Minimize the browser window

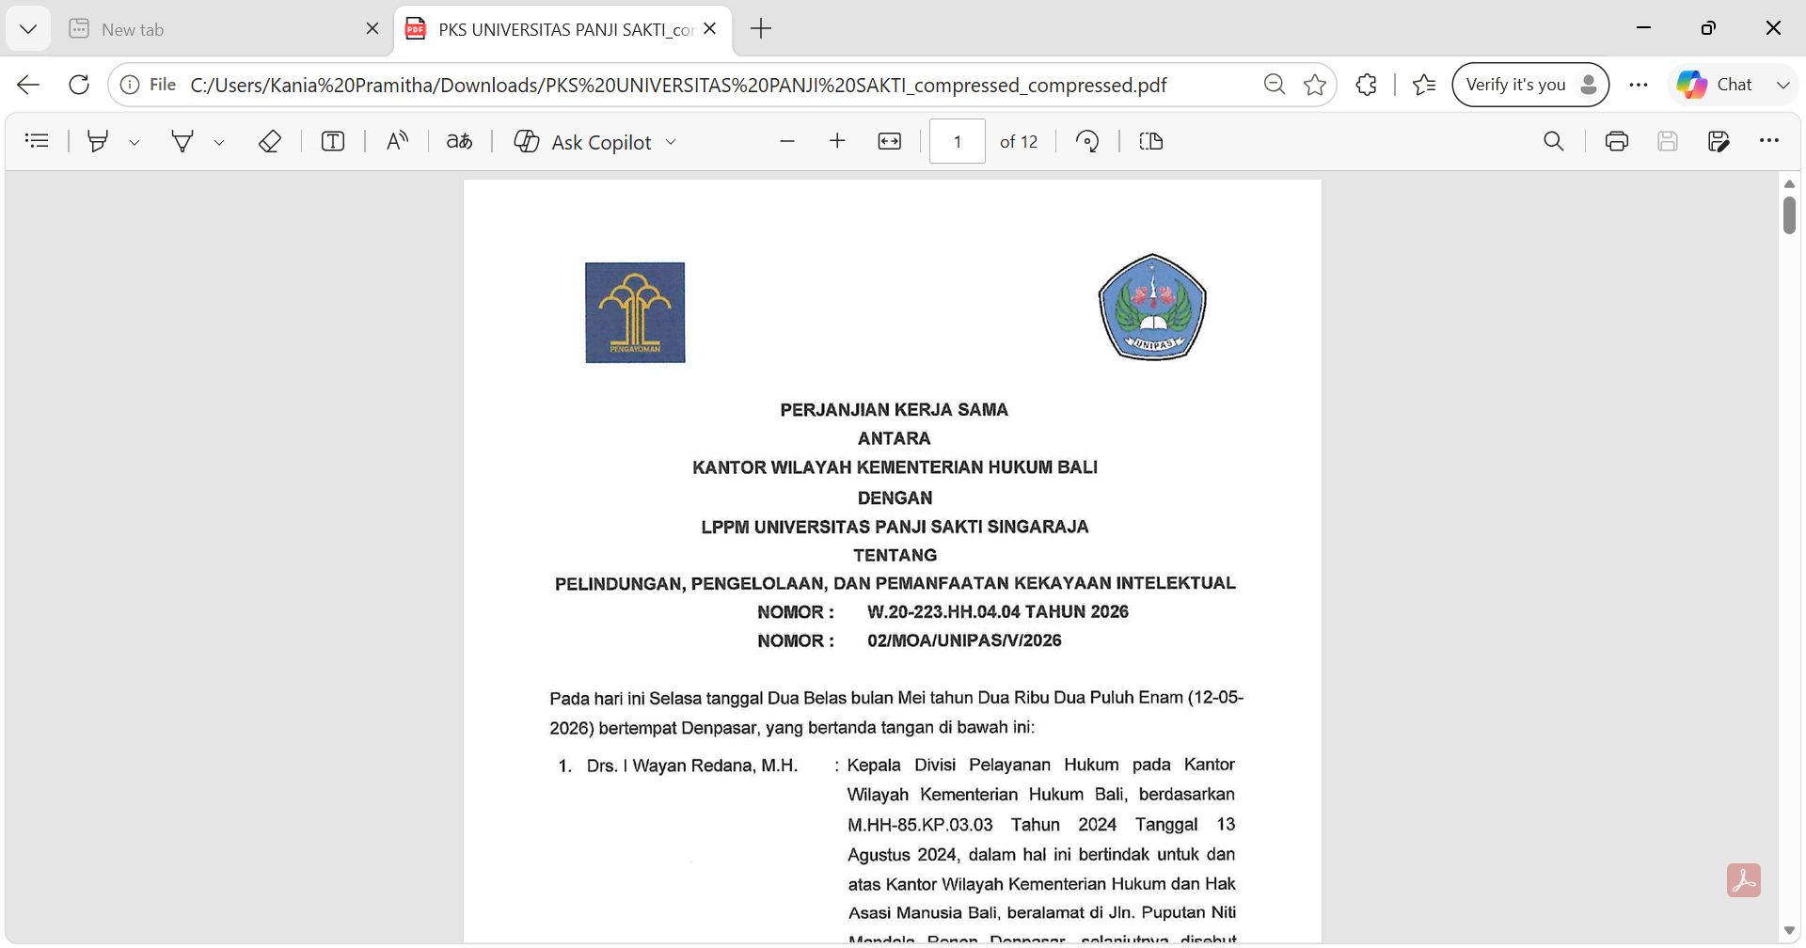click(x=1643, y=28)
